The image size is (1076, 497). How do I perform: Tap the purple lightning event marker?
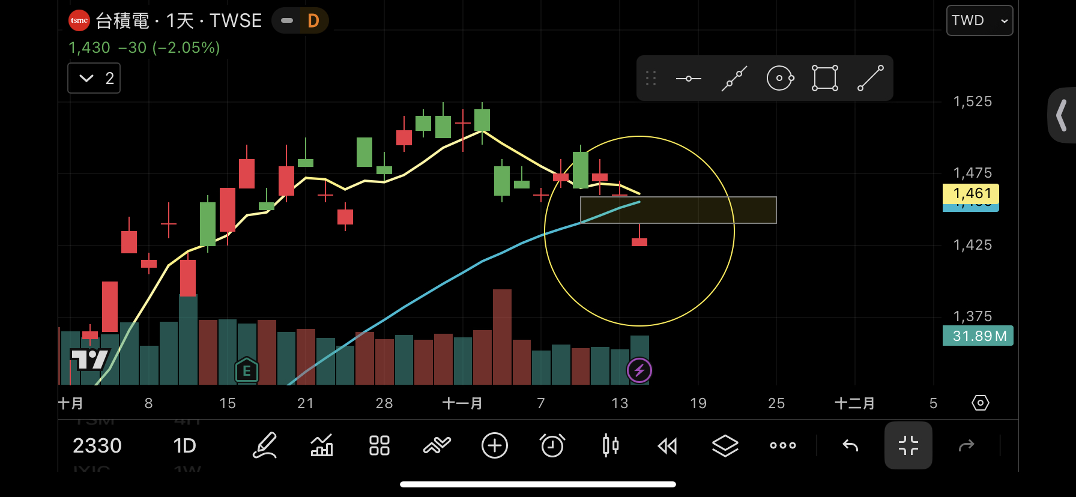pos(639,370)
